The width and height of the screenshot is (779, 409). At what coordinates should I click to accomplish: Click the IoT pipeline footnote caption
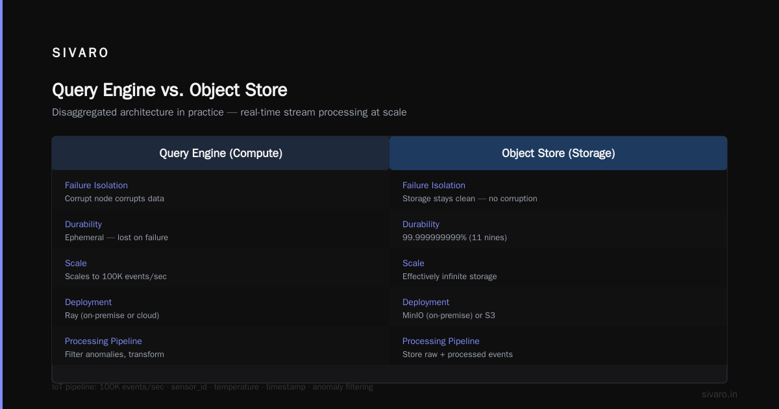212,387
